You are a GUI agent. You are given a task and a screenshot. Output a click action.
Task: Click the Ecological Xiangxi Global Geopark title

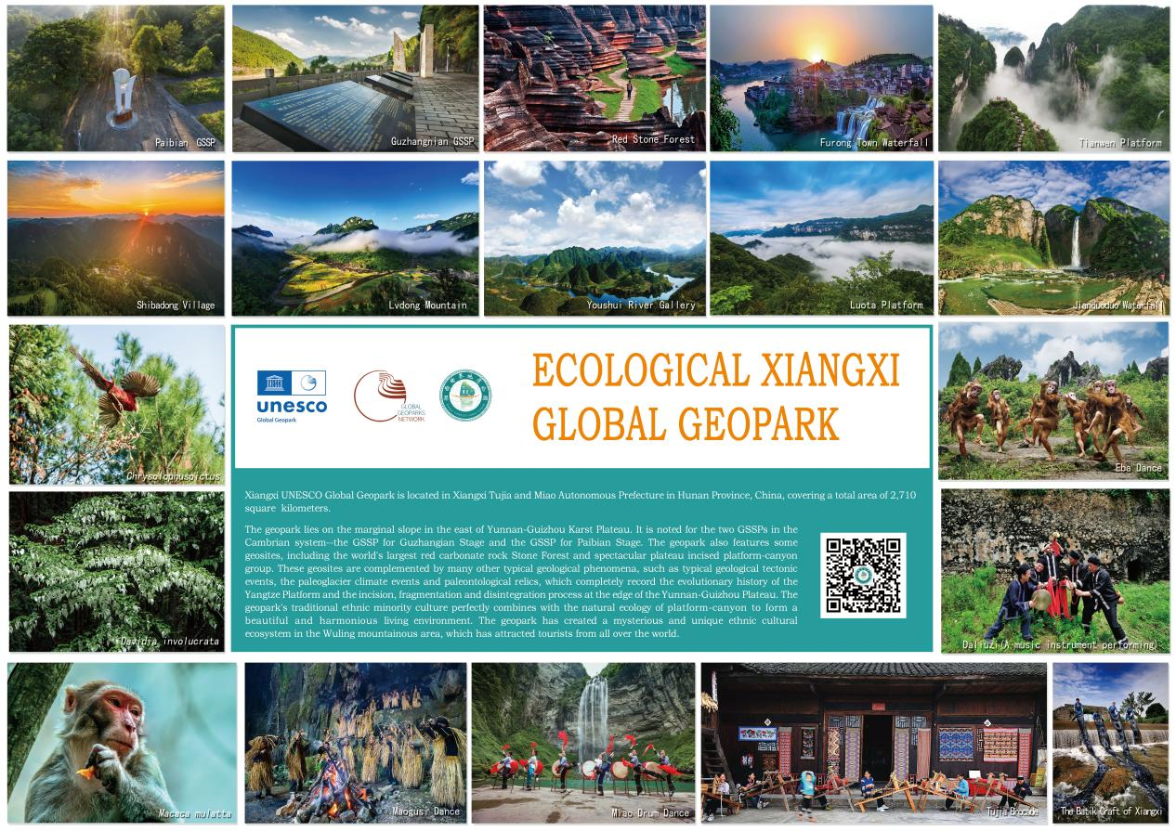click(715, 396)
